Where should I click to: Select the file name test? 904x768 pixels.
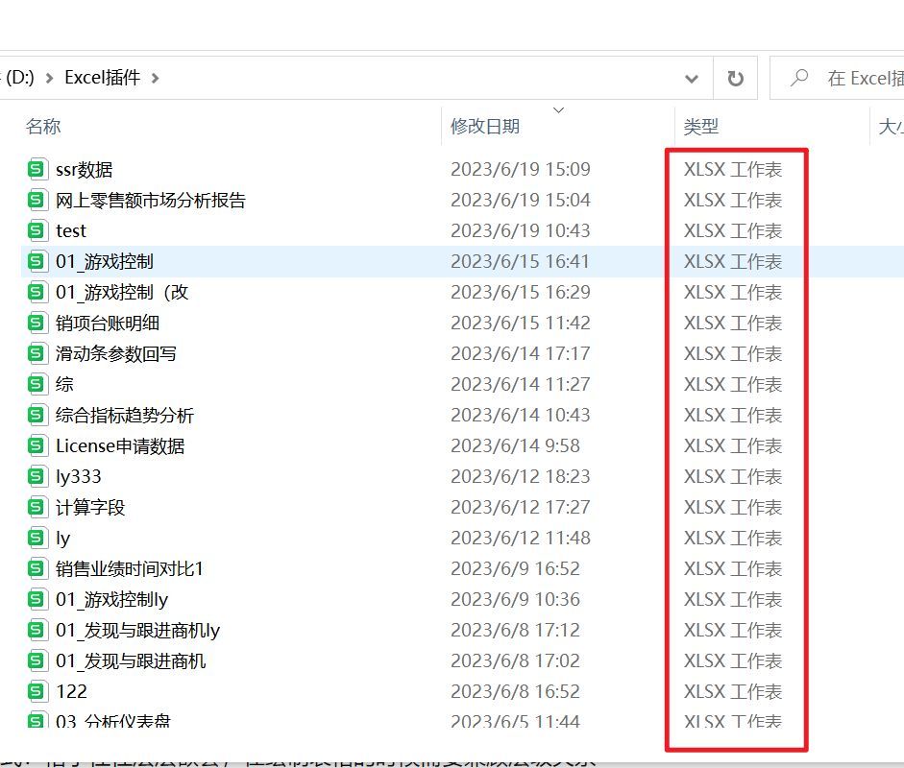click(x=71, y=231)
